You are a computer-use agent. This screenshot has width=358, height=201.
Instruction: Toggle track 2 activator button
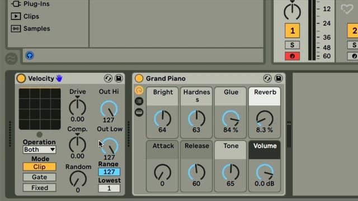coord(353,31)
